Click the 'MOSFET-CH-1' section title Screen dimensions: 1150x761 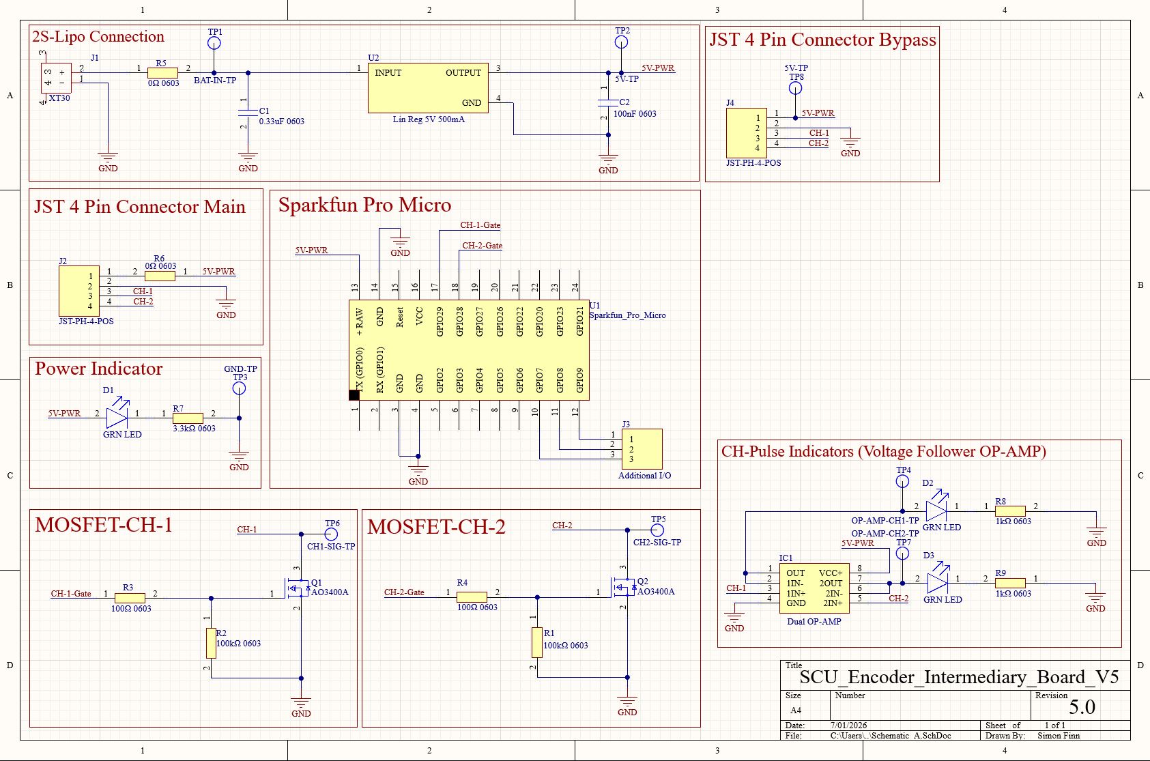tap(104, 525)
